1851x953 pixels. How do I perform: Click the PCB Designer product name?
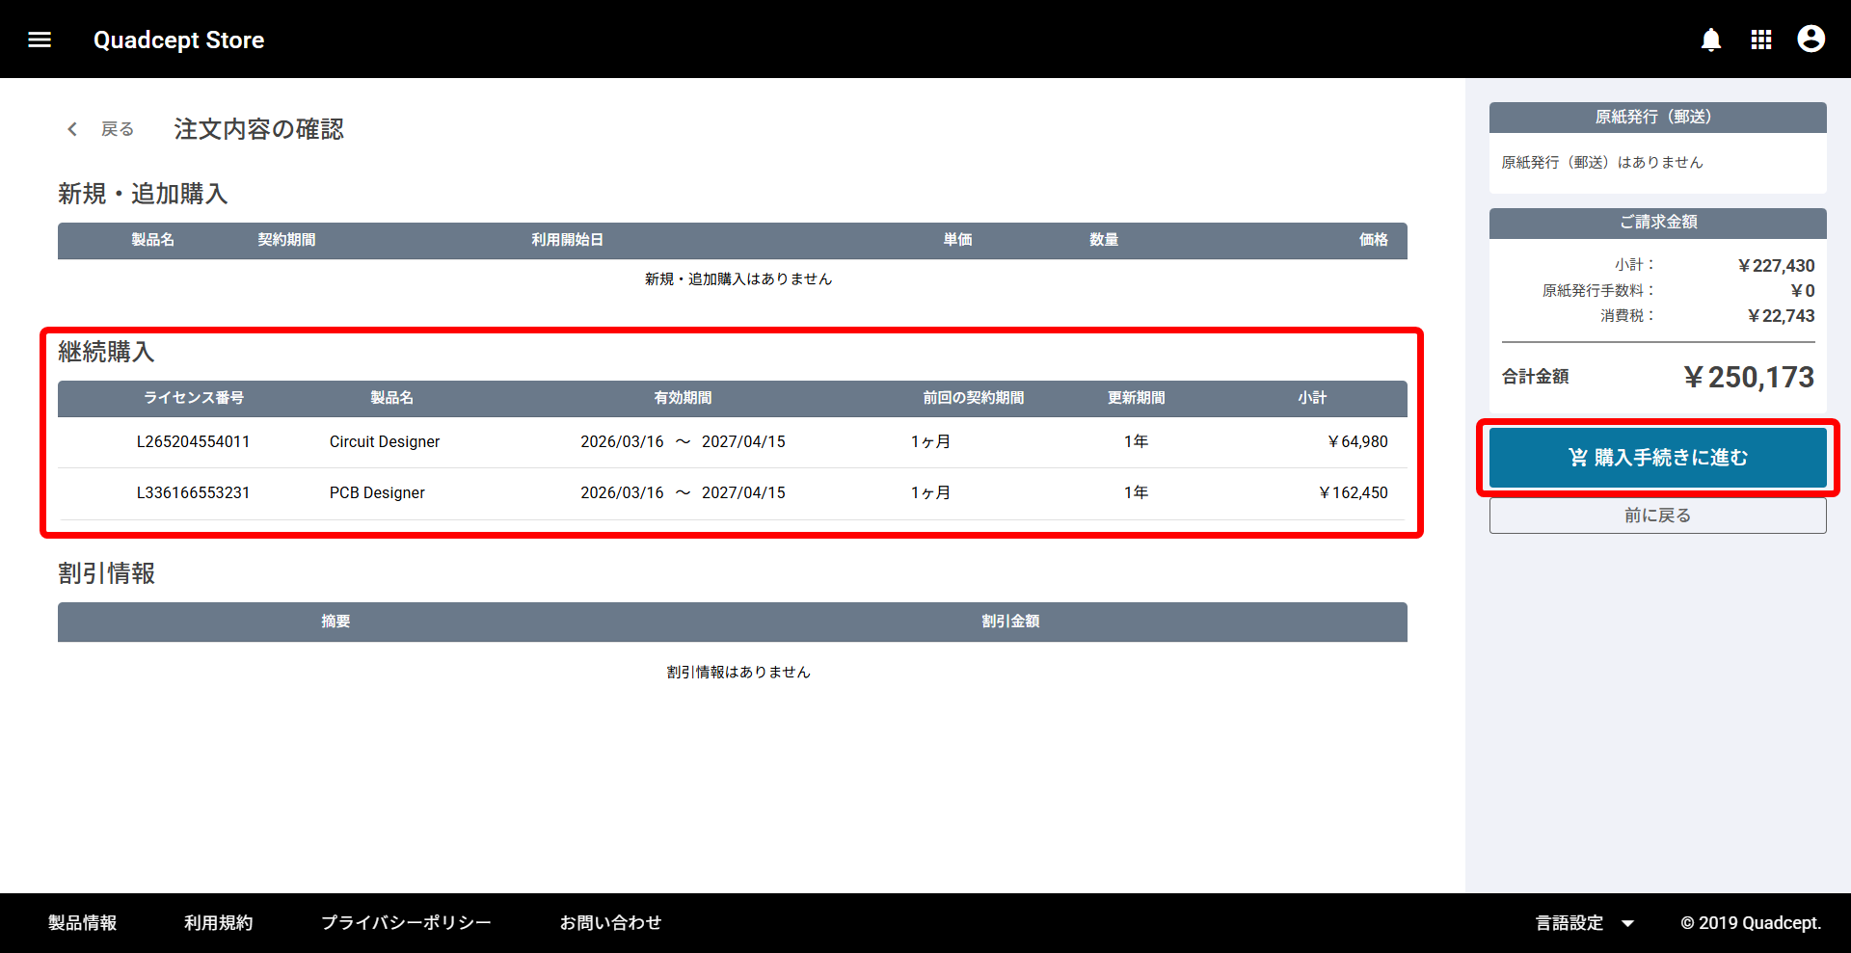[377, 493]
